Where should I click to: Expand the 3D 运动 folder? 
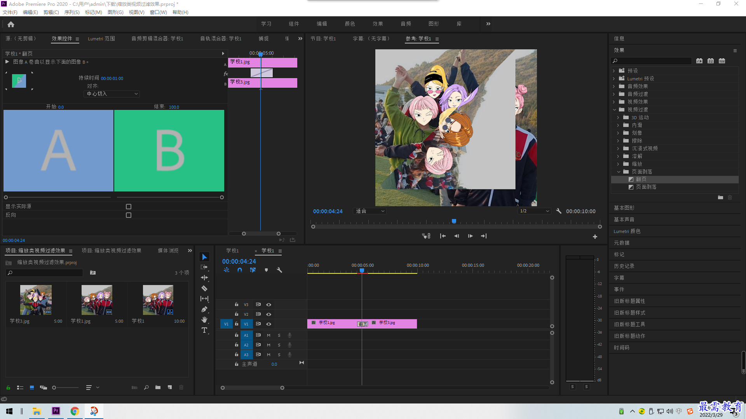[618, 117]
